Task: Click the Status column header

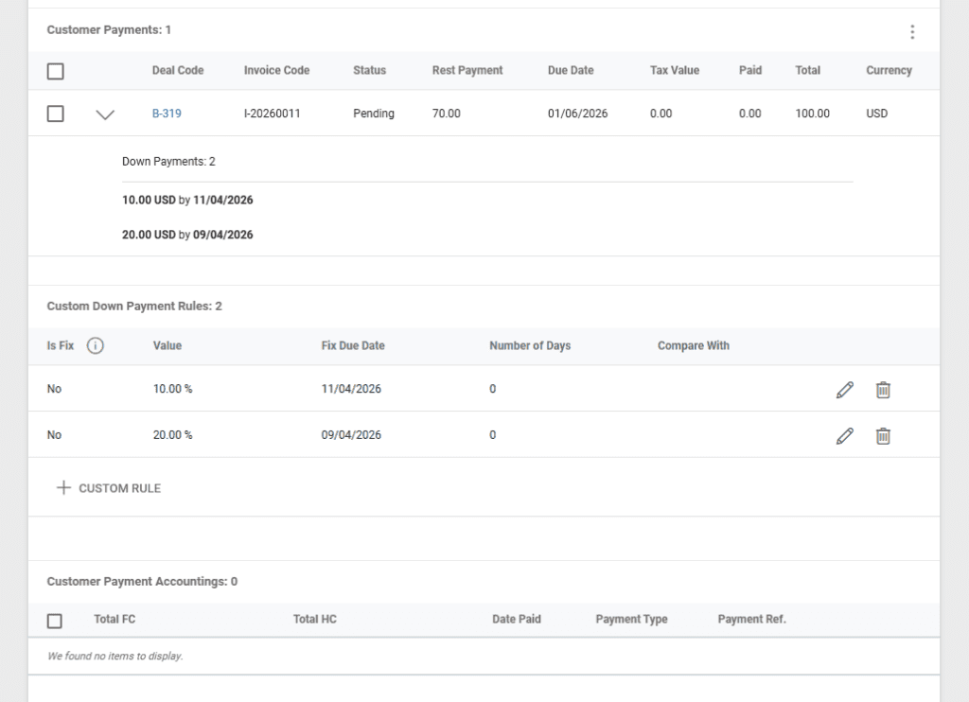Action: pos(369,71)
